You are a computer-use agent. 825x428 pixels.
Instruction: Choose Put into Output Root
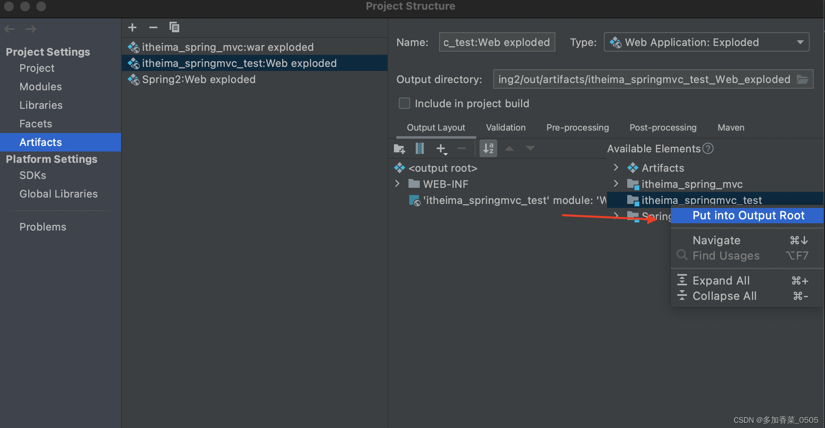747,216
